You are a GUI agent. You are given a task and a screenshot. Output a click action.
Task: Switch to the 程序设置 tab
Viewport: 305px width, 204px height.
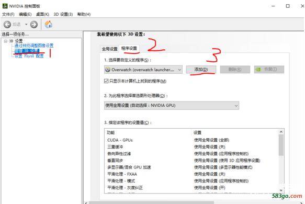pos(129,49)
